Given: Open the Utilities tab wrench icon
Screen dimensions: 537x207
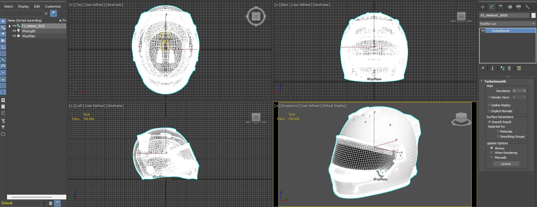Looking at the screenshot, I should 527,7.
